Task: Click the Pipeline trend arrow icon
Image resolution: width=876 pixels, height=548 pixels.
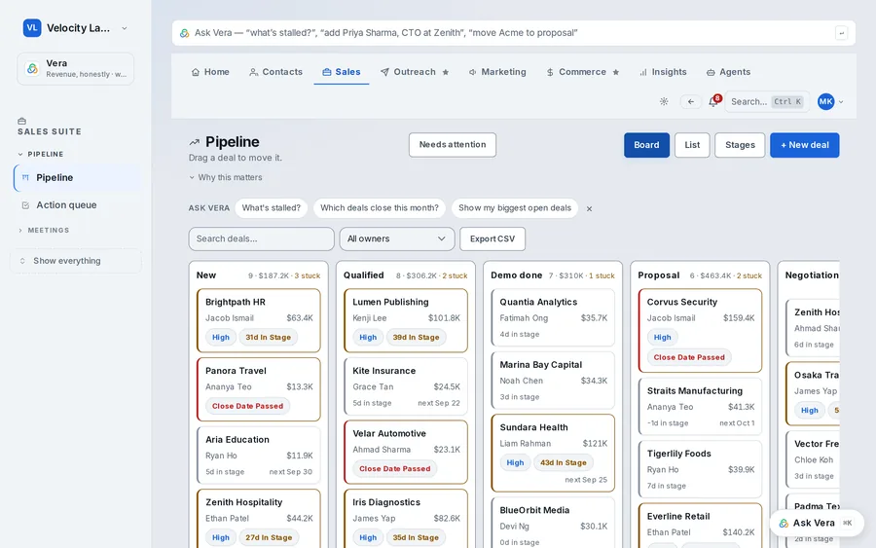Action: [x=194, y=142]
